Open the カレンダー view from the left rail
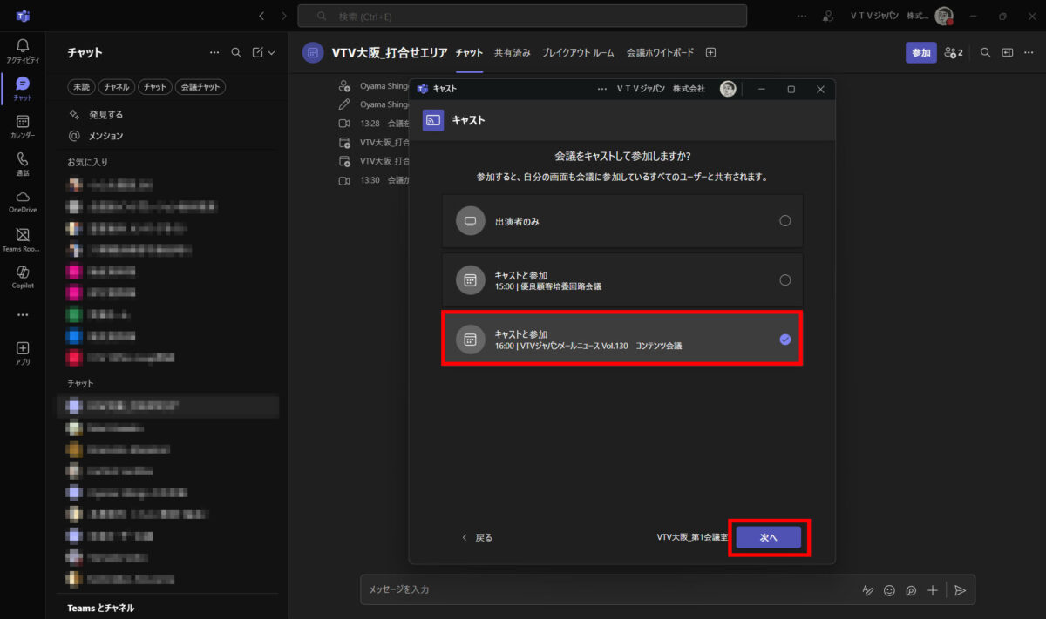The width and height of the screenshot is (1046, 619). tap(23, 127)
